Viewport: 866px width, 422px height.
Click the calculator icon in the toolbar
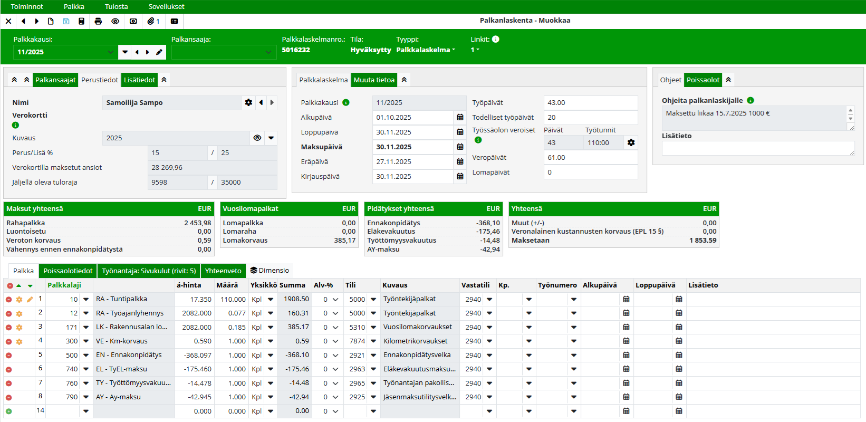coord(81,21)
